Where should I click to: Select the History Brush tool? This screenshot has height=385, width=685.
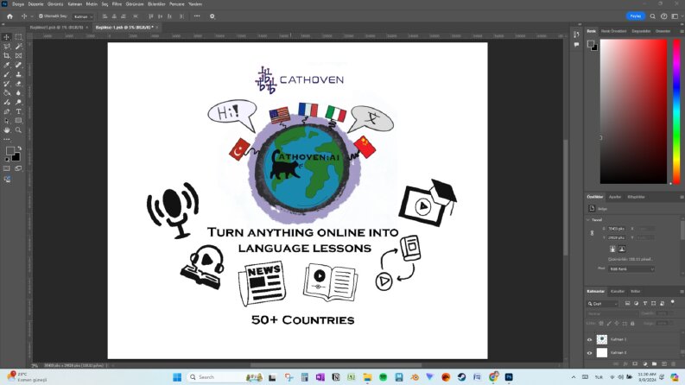7,84
